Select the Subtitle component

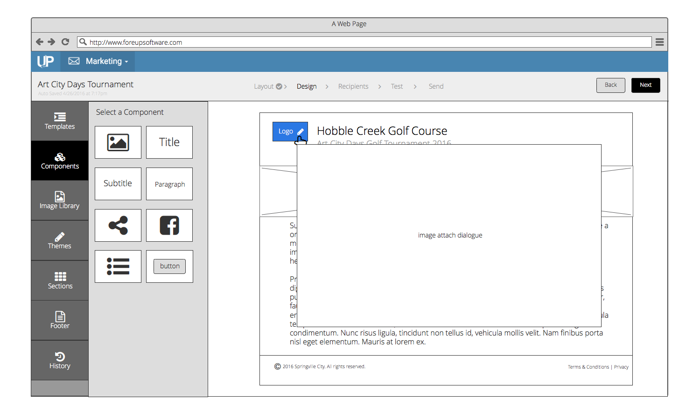click(x=118, y=184)
